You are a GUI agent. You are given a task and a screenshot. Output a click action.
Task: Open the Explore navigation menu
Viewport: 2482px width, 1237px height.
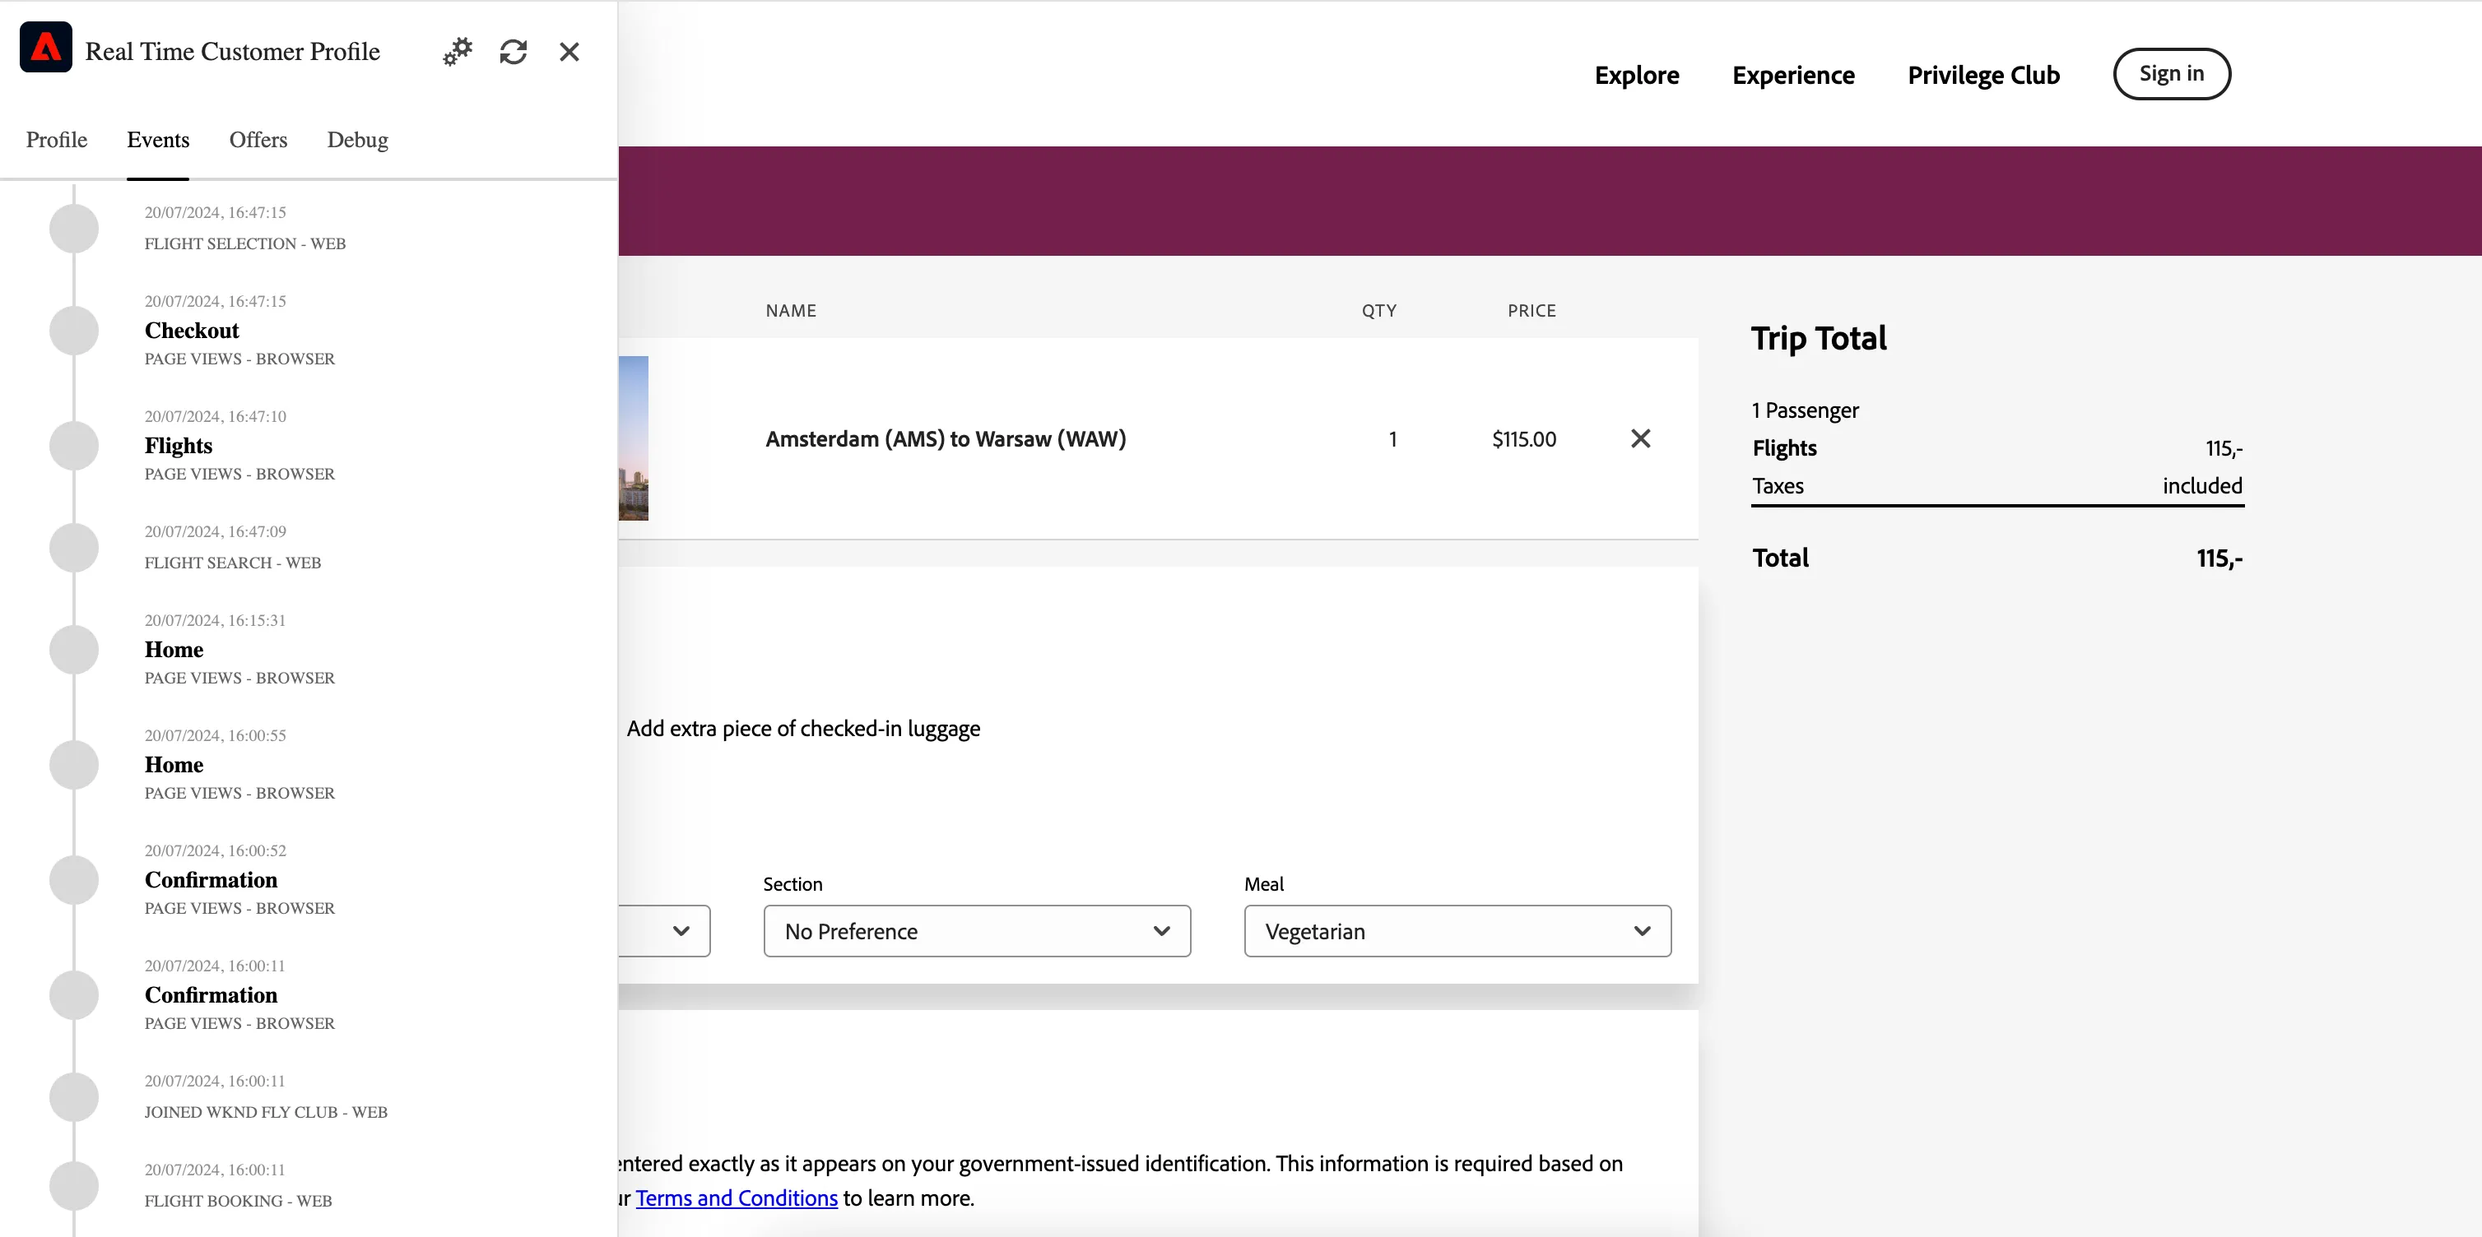[1636, 74]
